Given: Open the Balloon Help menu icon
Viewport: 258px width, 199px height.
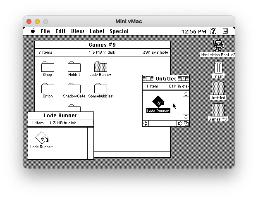Looking at the screenshot, I should 213,31.
